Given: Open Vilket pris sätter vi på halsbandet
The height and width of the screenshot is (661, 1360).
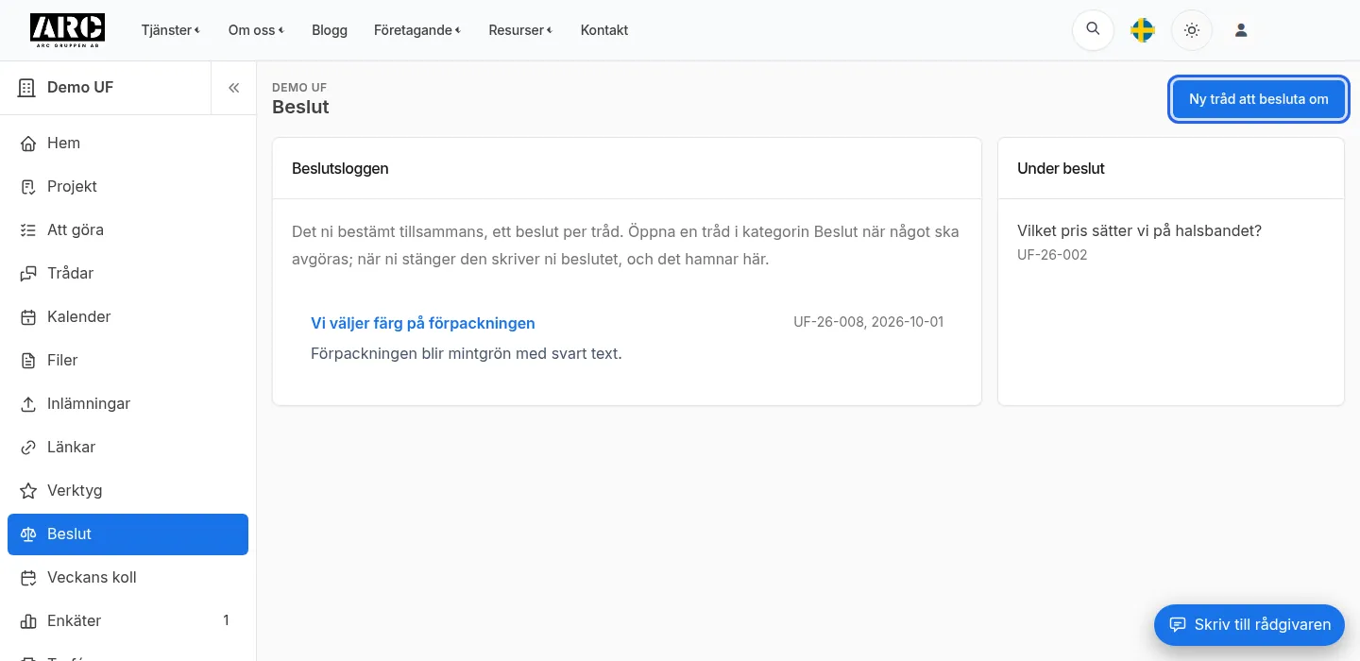Looking at the screenshot, I should tap(1139, 230).
